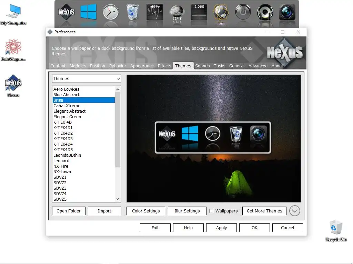This screenshot has width=353, height=264.
Task: Select the Elegant Abstract theme
Action: tap(83, 111)
